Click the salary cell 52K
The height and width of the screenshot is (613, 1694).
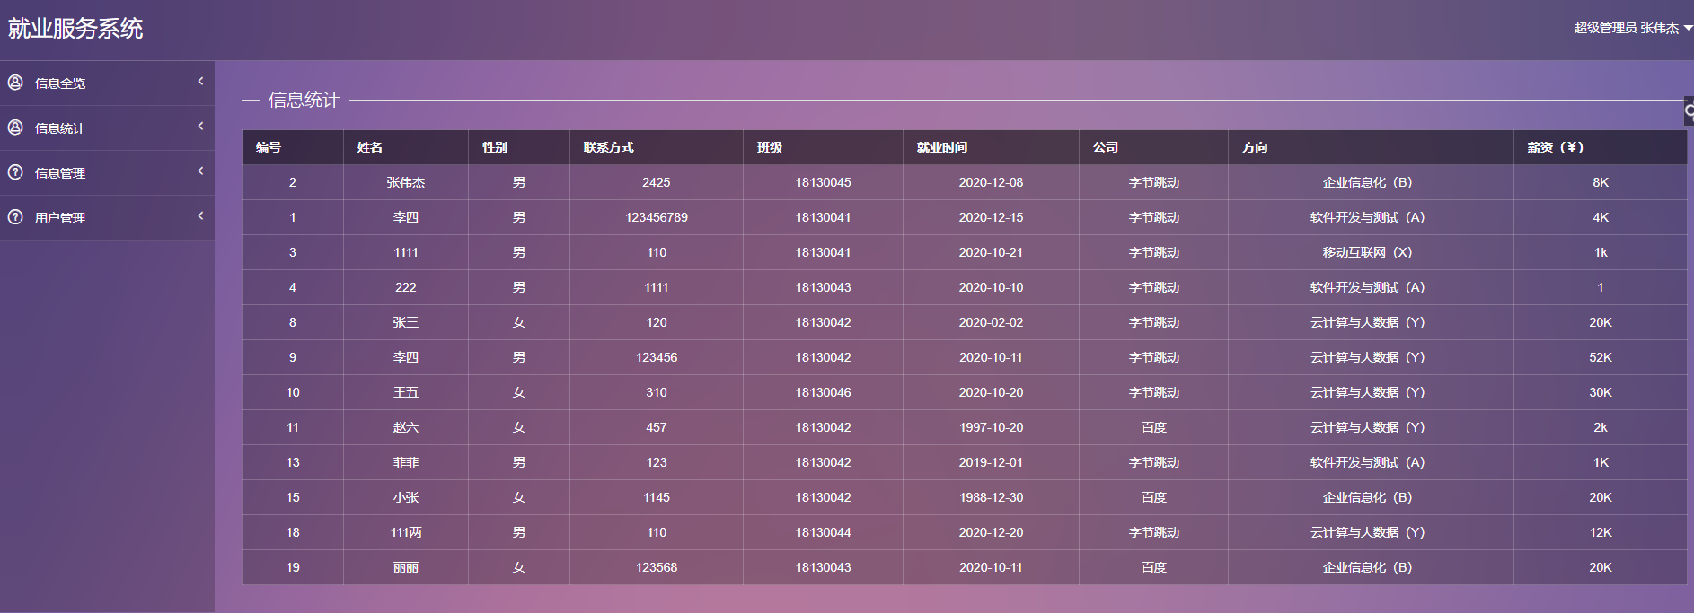click(1601, 357)
